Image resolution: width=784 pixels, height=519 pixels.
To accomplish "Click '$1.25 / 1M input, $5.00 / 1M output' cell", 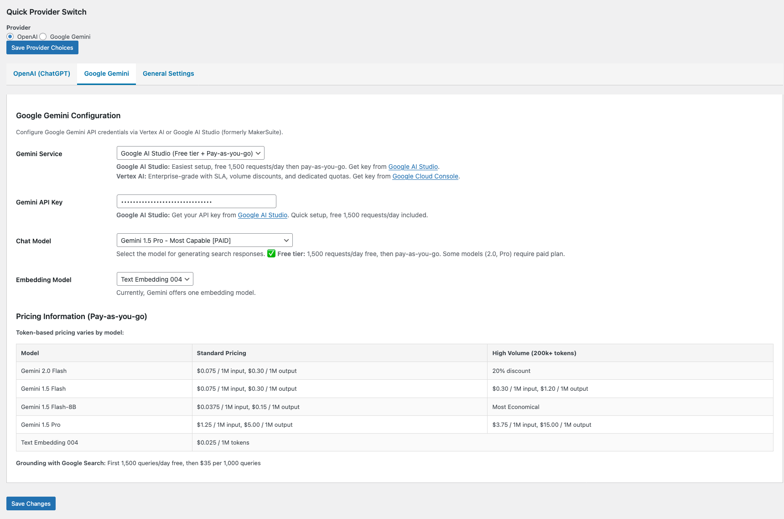I will 340,425.
